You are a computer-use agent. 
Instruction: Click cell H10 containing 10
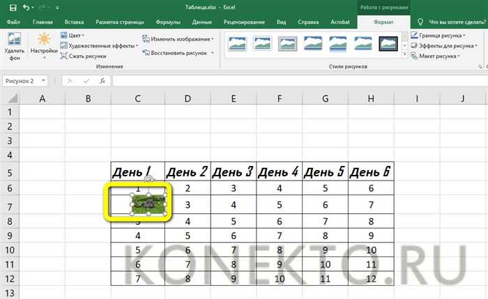tap(371, 250)
